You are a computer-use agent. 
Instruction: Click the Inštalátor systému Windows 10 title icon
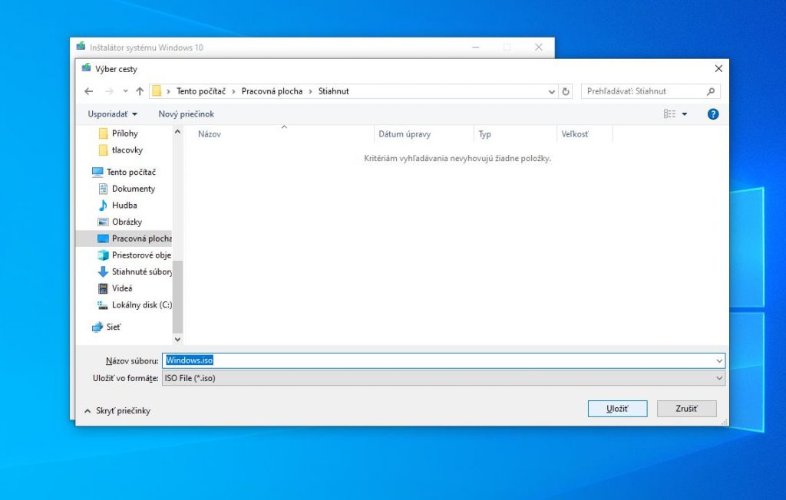81,47
